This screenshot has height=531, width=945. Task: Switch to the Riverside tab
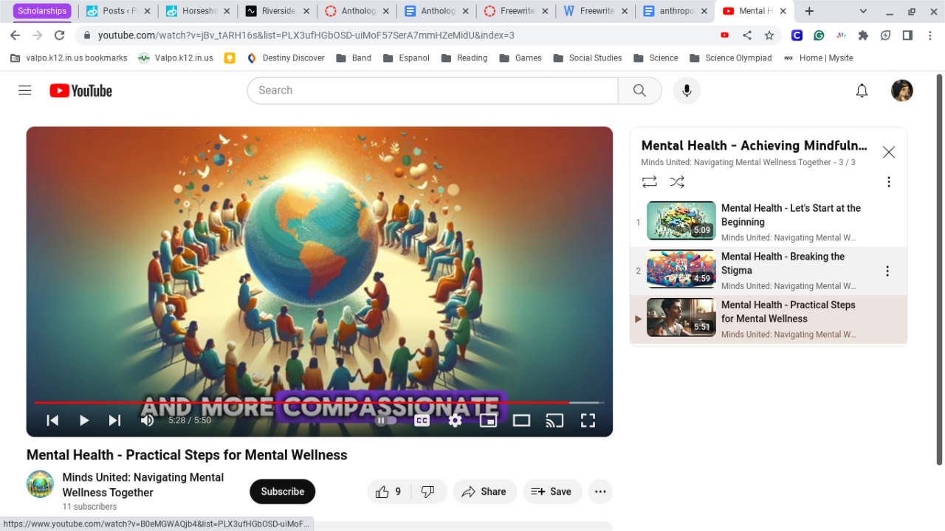click(277, 11)
